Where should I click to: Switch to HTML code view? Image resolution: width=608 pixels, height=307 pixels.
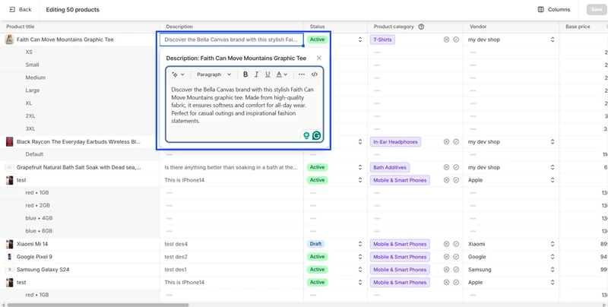click(315, 74)
